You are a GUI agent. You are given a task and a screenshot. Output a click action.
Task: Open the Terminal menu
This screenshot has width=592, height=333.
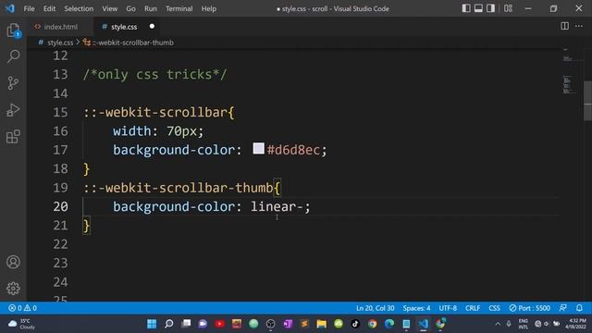click(x=179, y=8)
